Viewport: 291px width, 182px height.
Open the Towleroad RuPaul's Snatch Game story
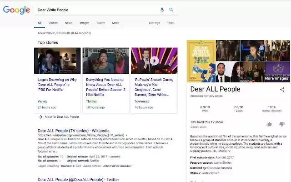click(154, 87)
